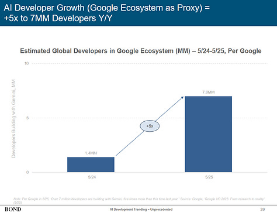Viewport: 277px width, 212px height.
Task: Click the y-axis value '0'
Action: (x=27, y=172)
